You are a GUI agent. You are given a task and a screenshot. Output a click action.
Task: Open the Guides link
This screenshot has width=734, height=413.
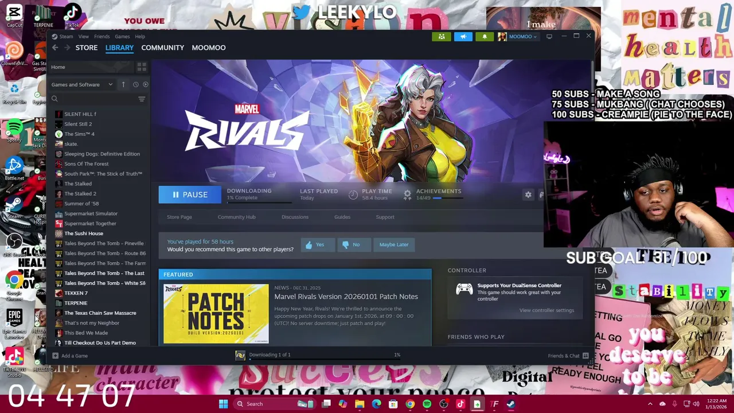coord(342,217)
